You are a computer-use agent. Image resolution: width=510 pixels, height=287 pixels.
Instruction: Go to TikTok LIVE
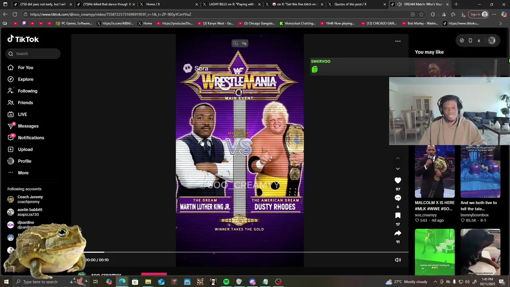point(22,114)
